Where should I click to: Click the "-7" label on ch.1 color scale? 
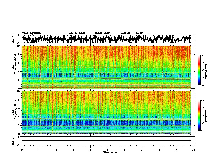pyautogui.click(x=203, y=85)
